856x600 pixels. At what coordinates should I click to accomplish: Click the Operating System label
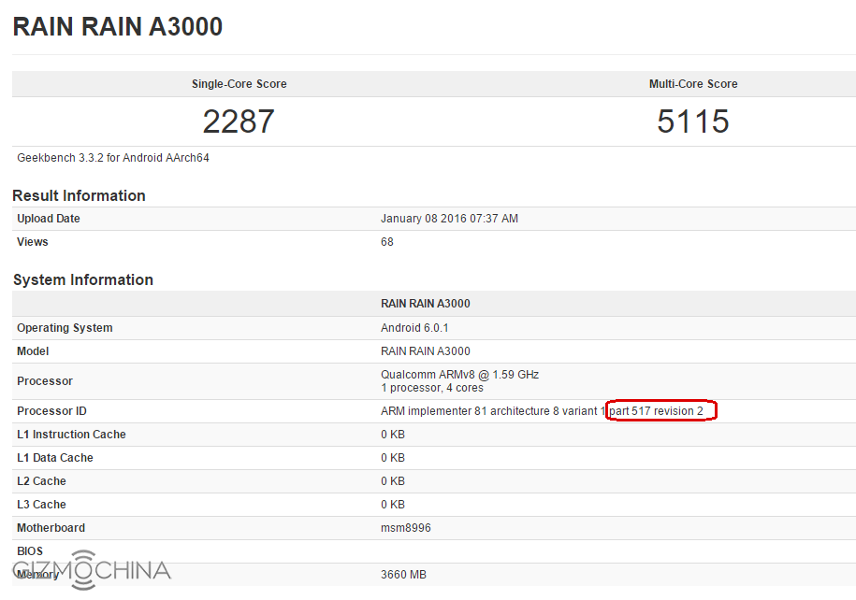(x=65, y=328)
